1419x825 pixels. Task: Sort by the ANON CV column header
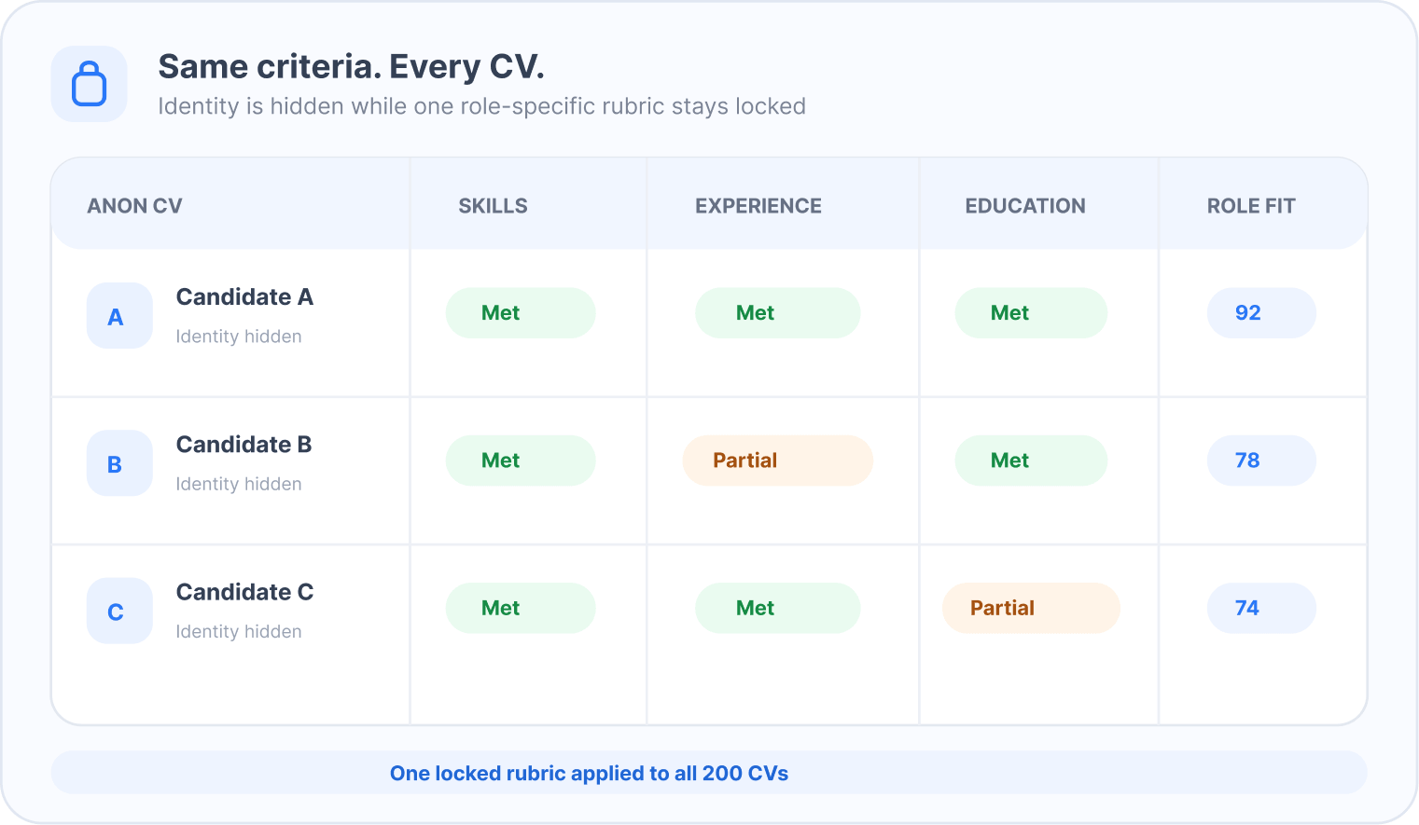coord(134,206)
